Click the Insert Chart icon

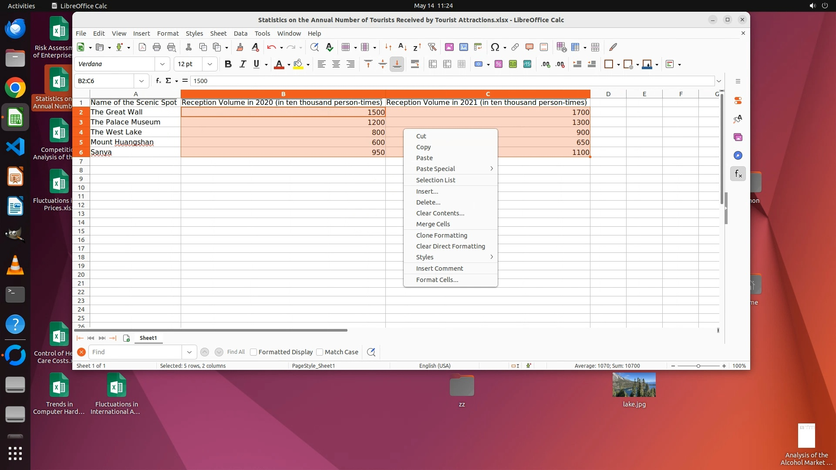point(464,47)
